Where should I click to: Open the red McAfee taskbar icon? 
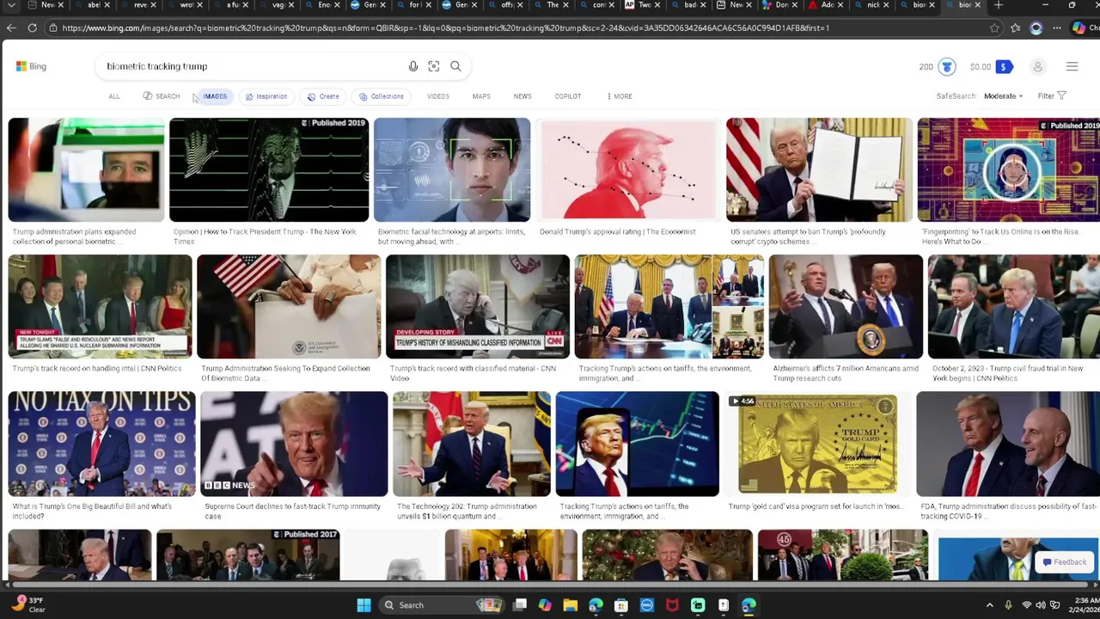[x=672, y=605]
